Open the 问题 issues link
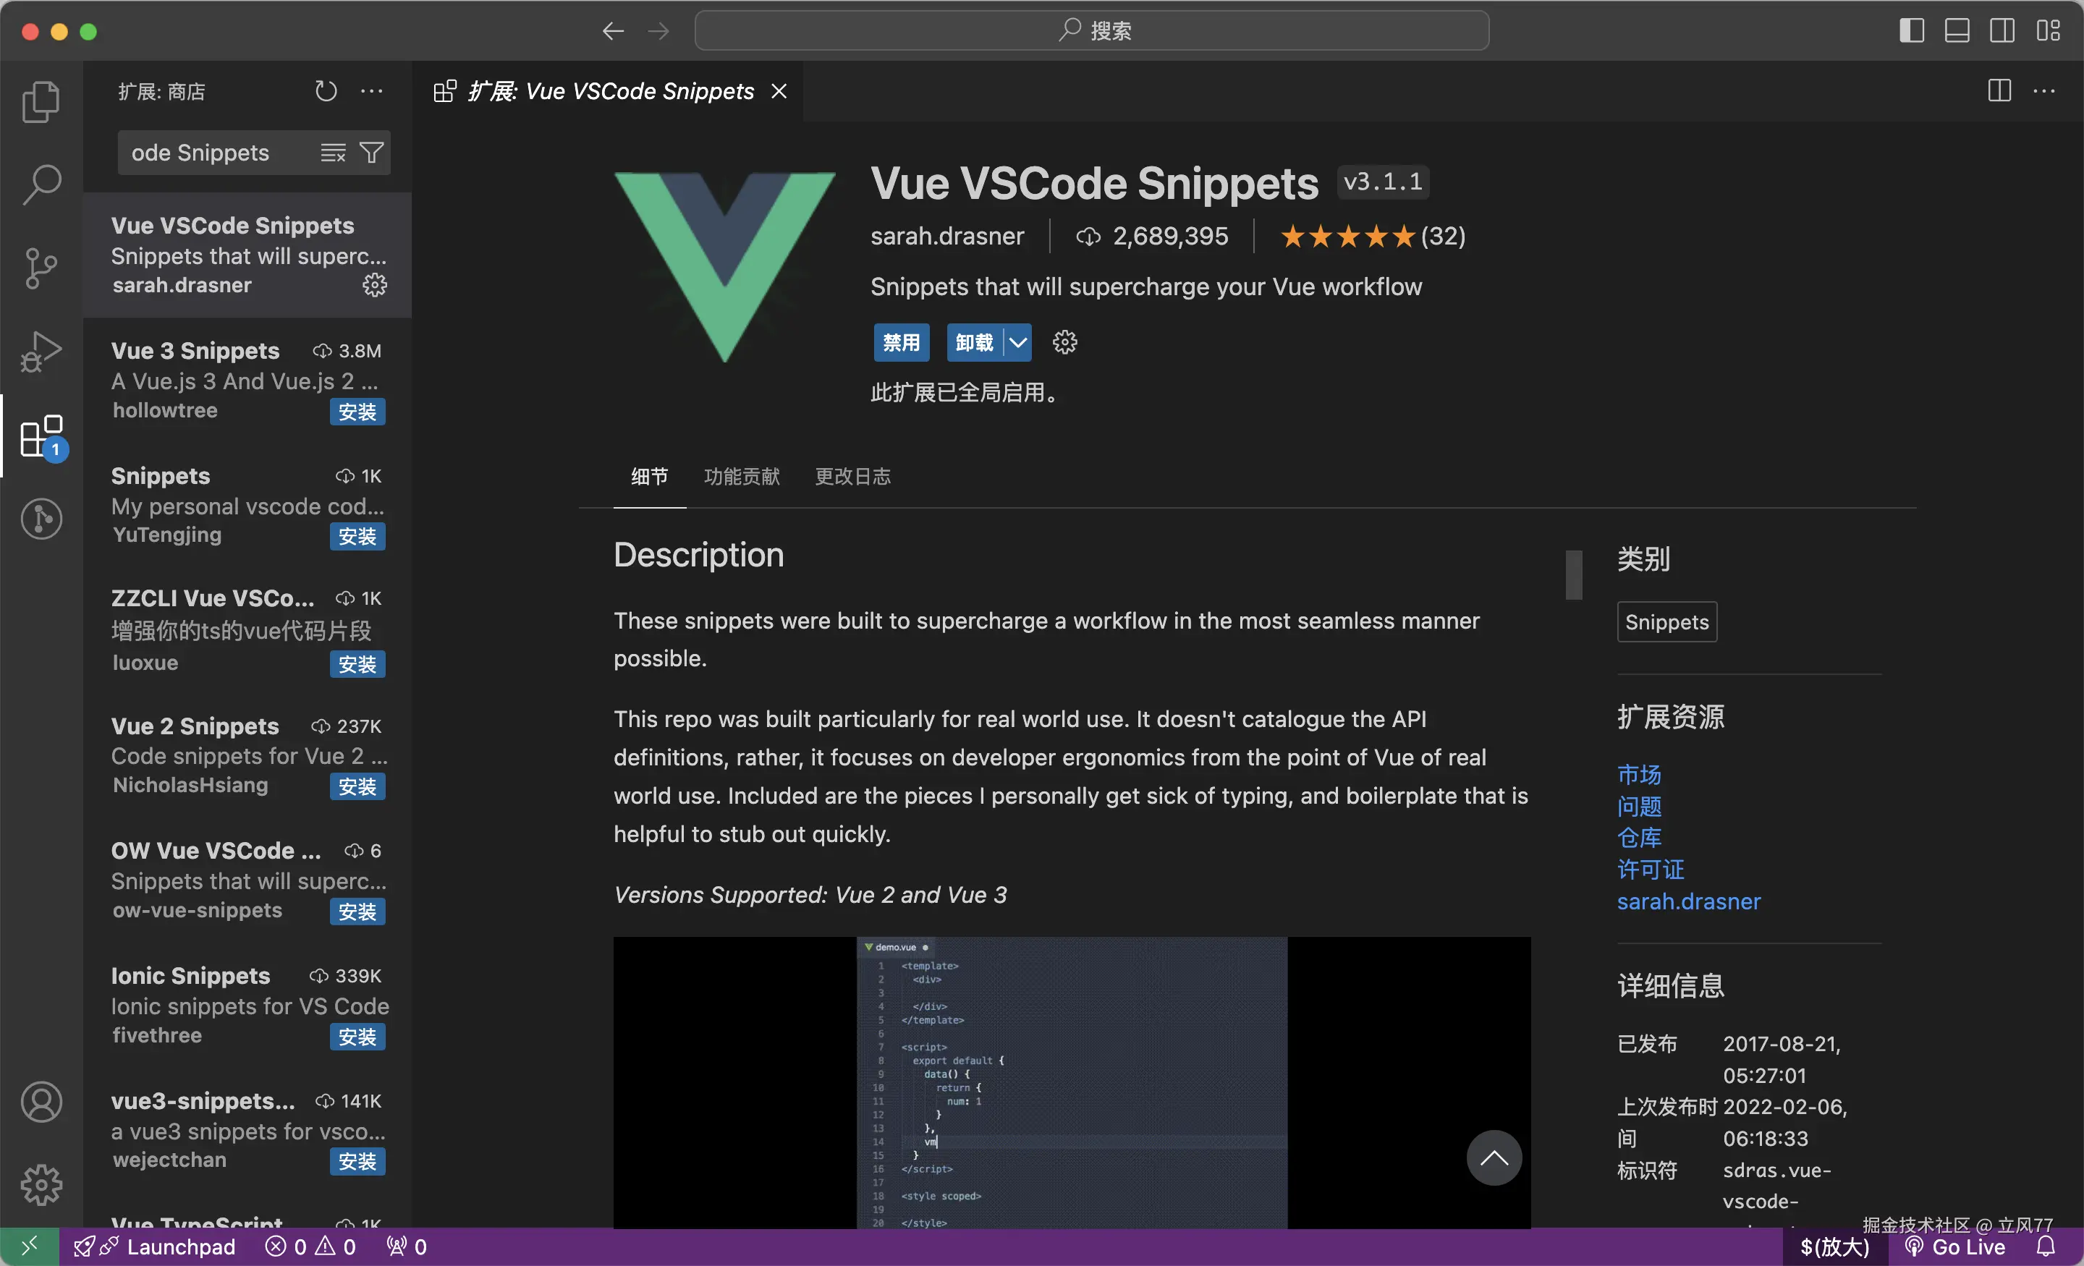The width and height of the screenshot is (2084, 1266). (x=1639, y=807)
